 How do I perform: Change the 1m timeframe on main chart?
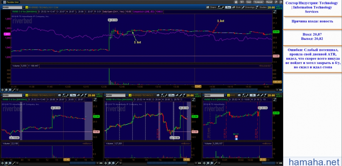[x=228, y=7]
